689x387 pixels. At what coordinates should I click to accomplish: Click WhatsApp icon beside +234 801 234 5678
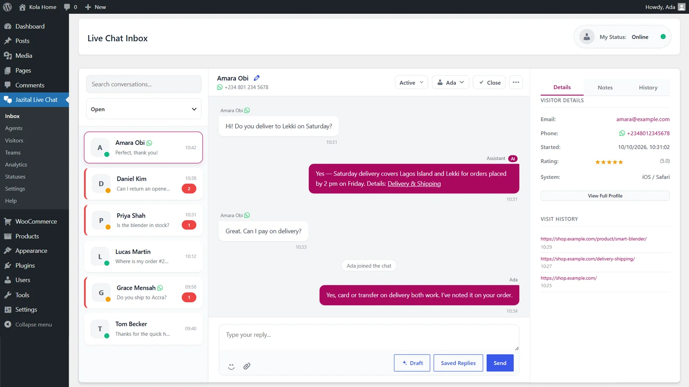[x=220, y=87]
